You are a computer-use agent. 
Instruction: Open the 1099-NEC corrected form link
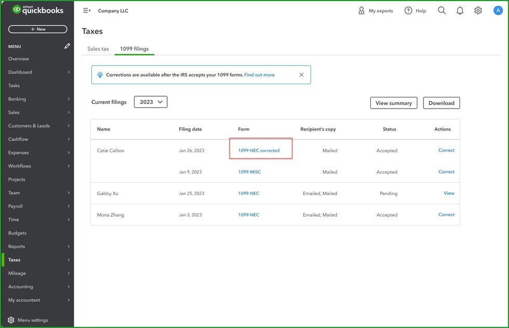[x=259, y=151]
